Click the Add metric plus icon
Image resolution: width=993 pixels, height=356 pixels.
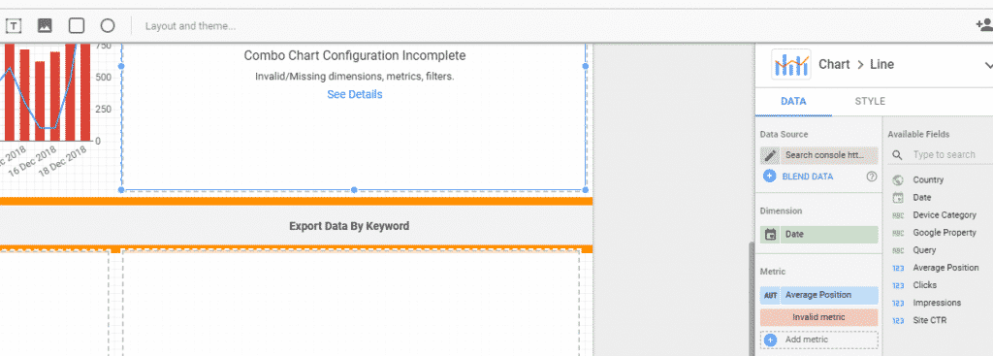[x=770, y=340]
